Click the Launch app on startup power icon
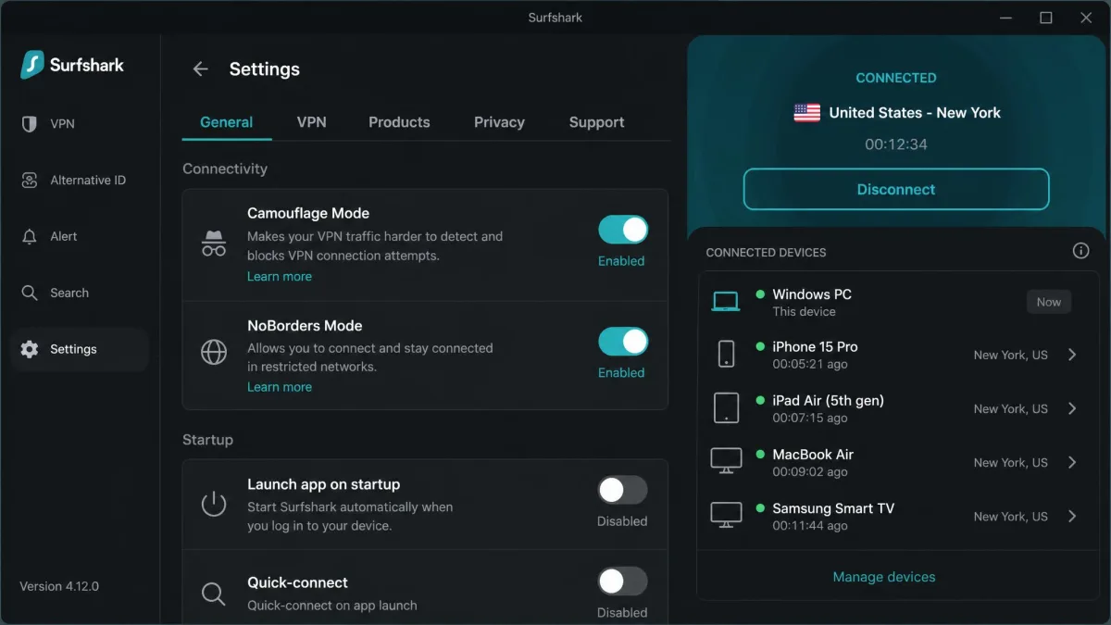Image resolution: width=1111 pixels, height=625 pixels. [x=214, y=504]
